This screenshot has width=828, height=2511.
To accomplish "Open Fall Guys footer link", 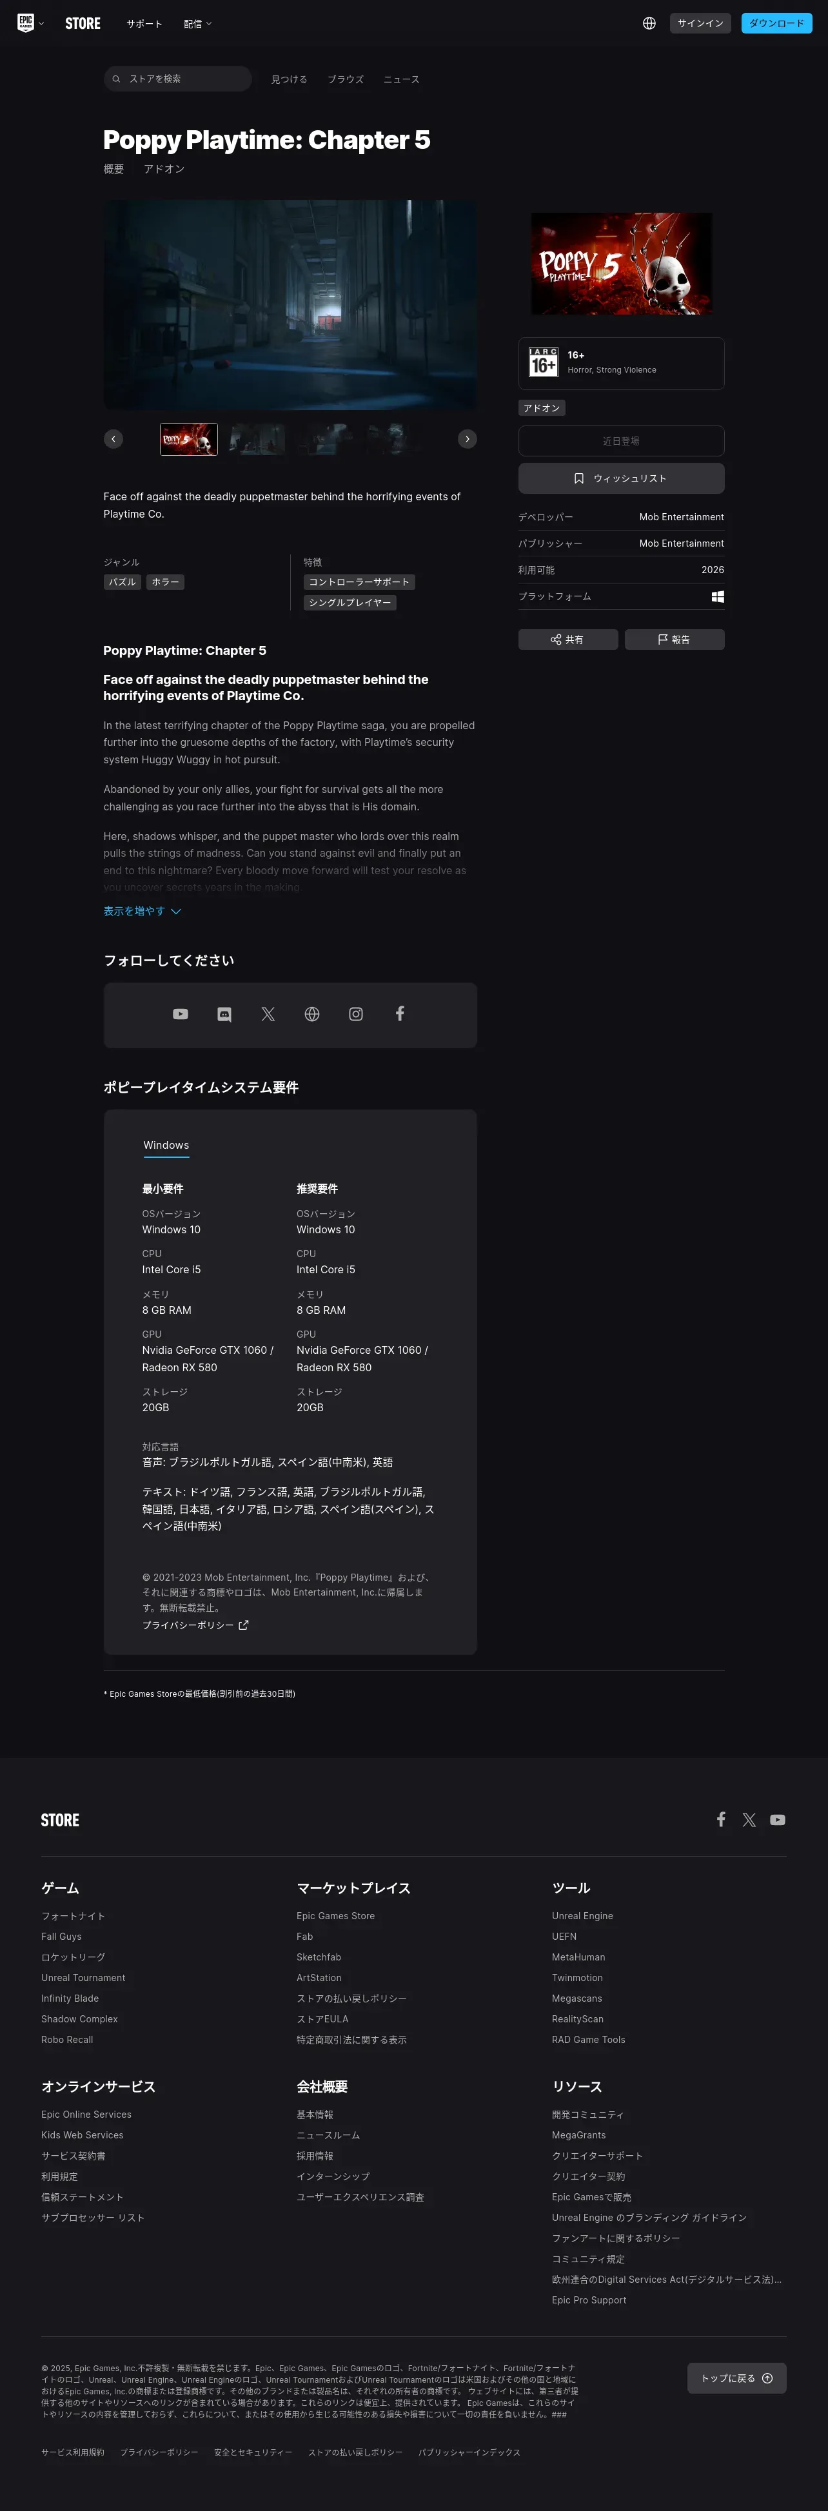I will (x=61, y=1936).
